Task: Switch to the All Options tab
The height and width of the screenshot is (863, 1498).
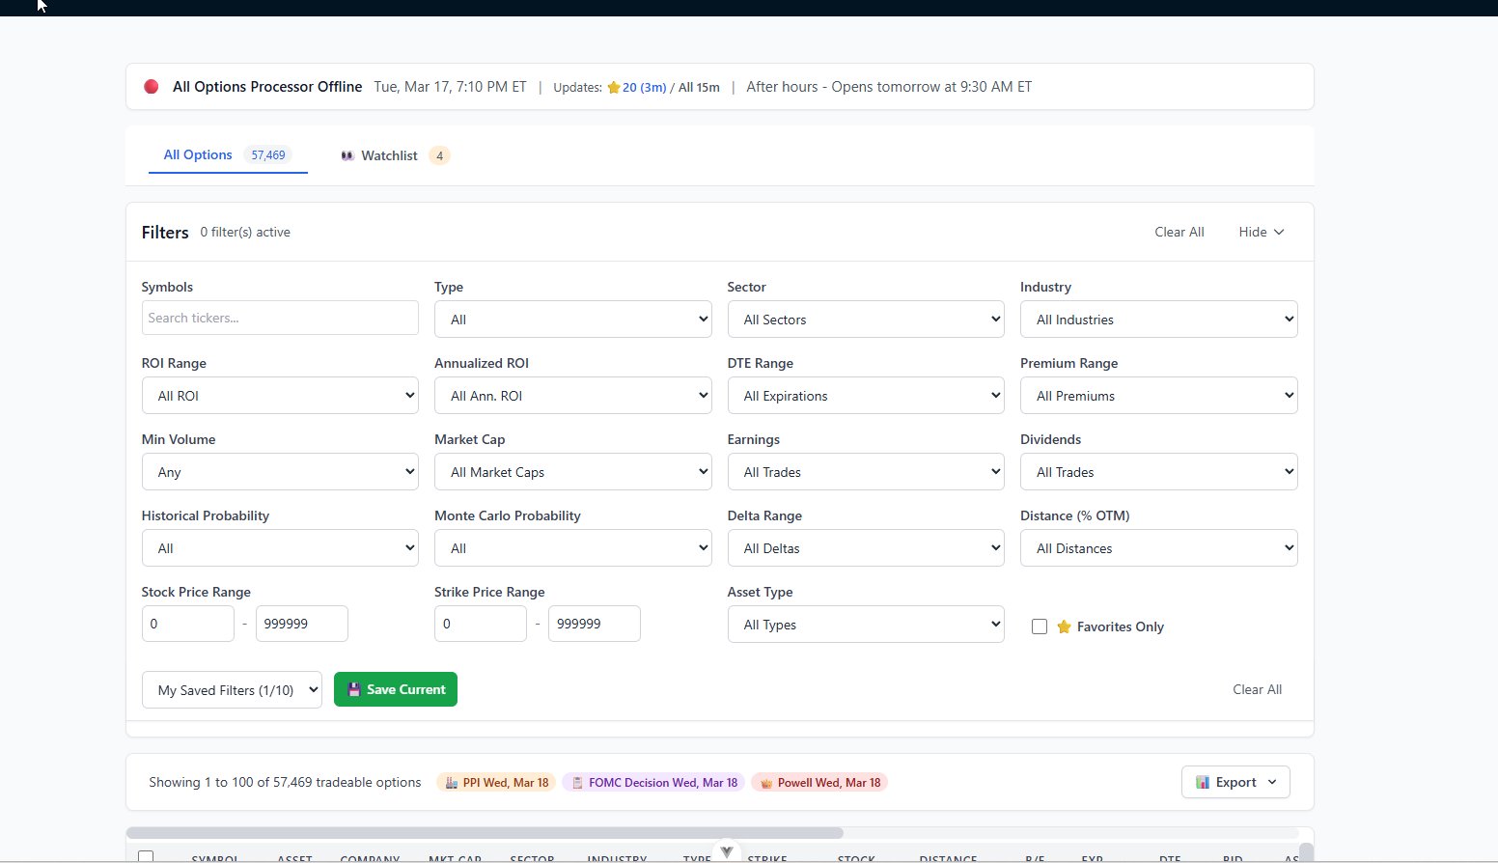Action: pyautogui.click(x=228, y=155)
